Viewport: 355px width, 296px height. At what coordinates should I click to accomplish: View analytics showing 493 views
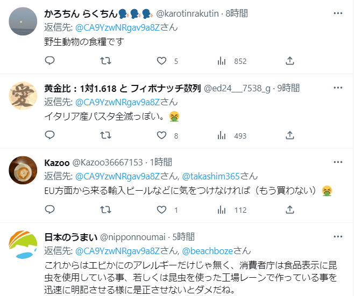[232, 136]
